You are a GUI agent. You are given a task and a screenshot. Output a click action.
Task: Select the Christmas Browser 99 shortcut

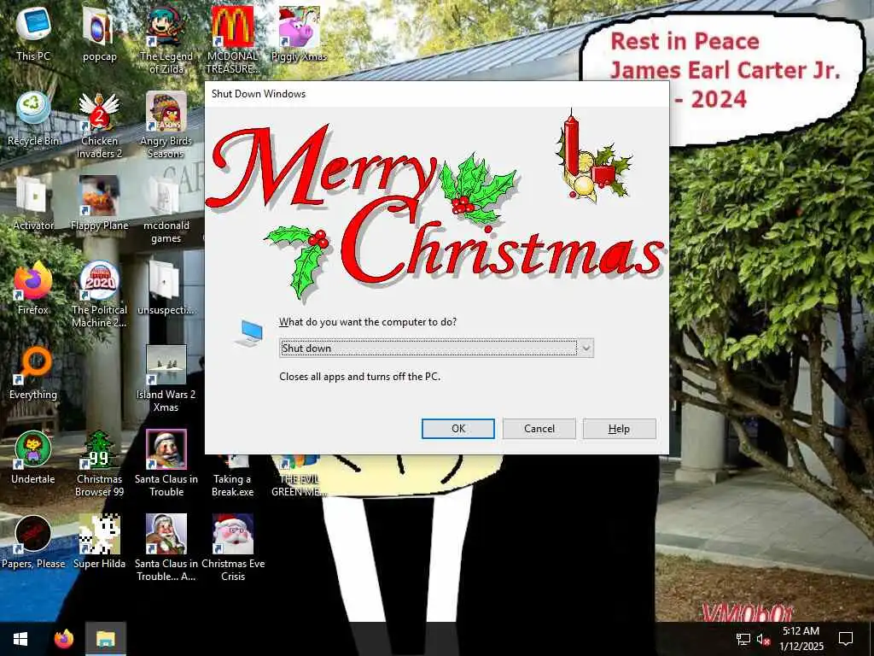coord(99,464)
